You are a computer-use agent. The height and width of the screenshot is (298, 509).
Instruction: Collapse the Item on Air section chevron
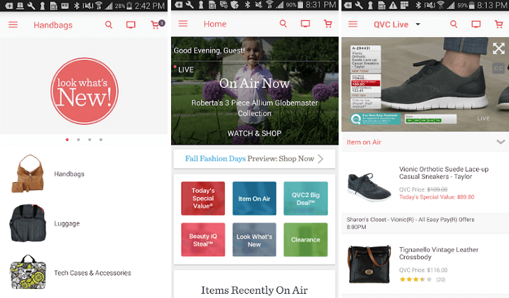[x=501, y=142]
